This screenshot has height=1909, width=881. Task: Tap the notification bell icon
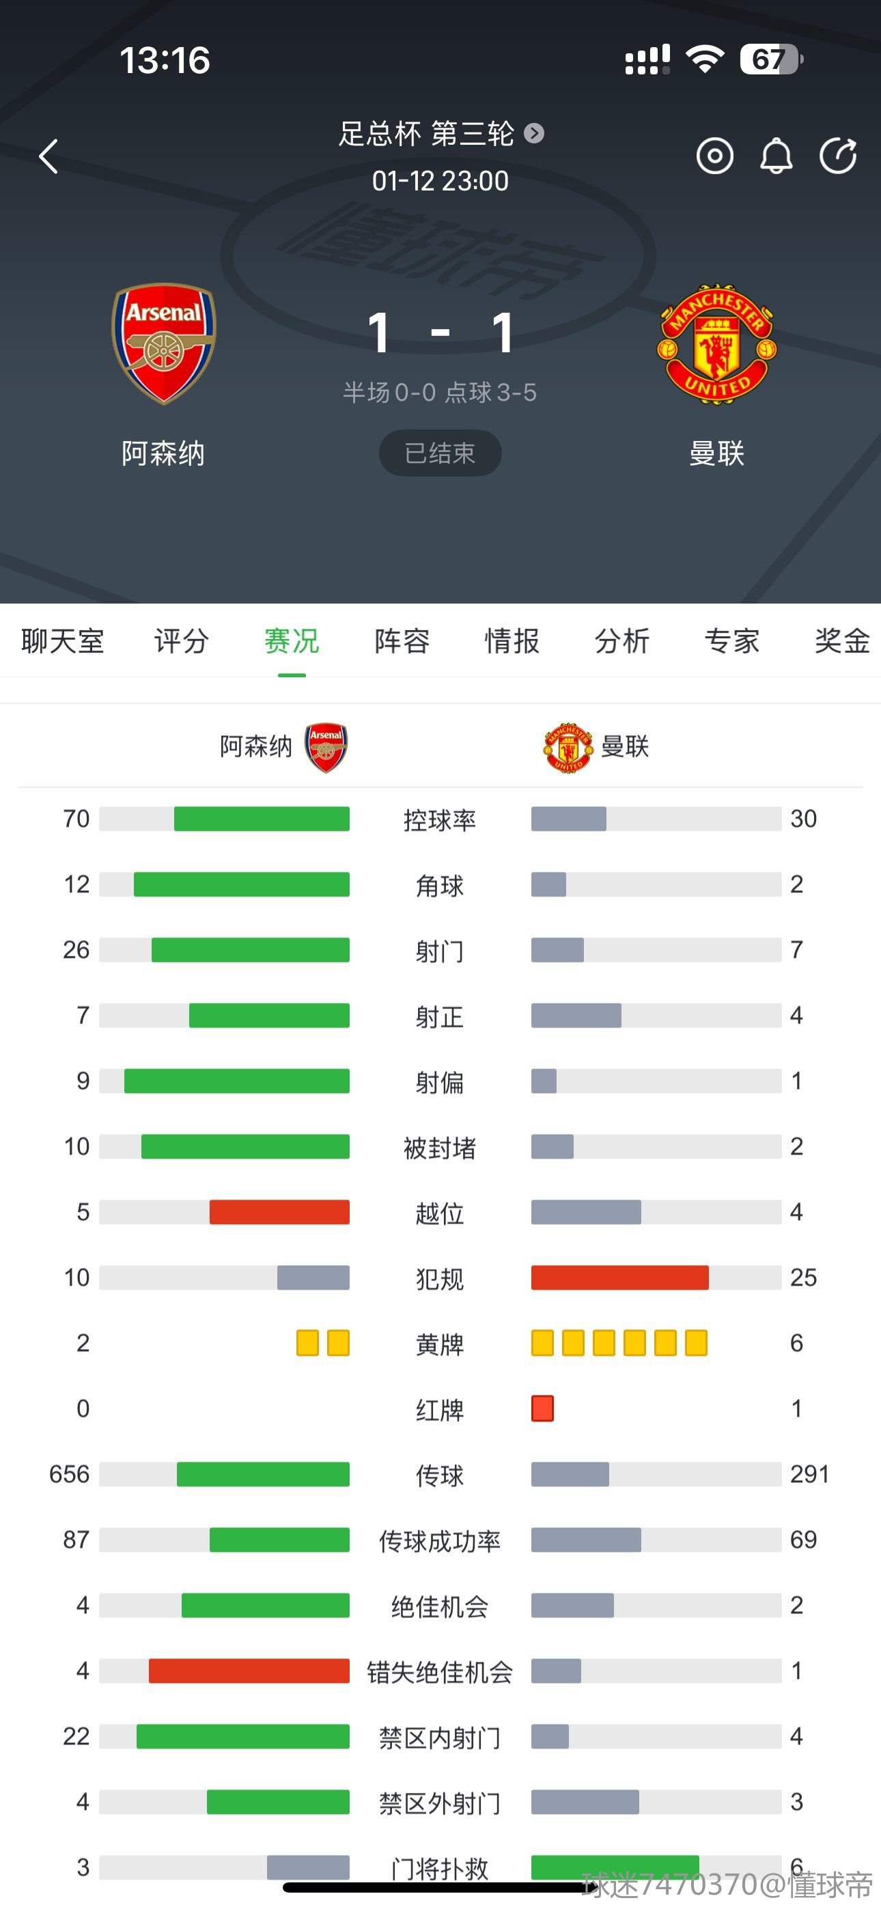(777, 156)
